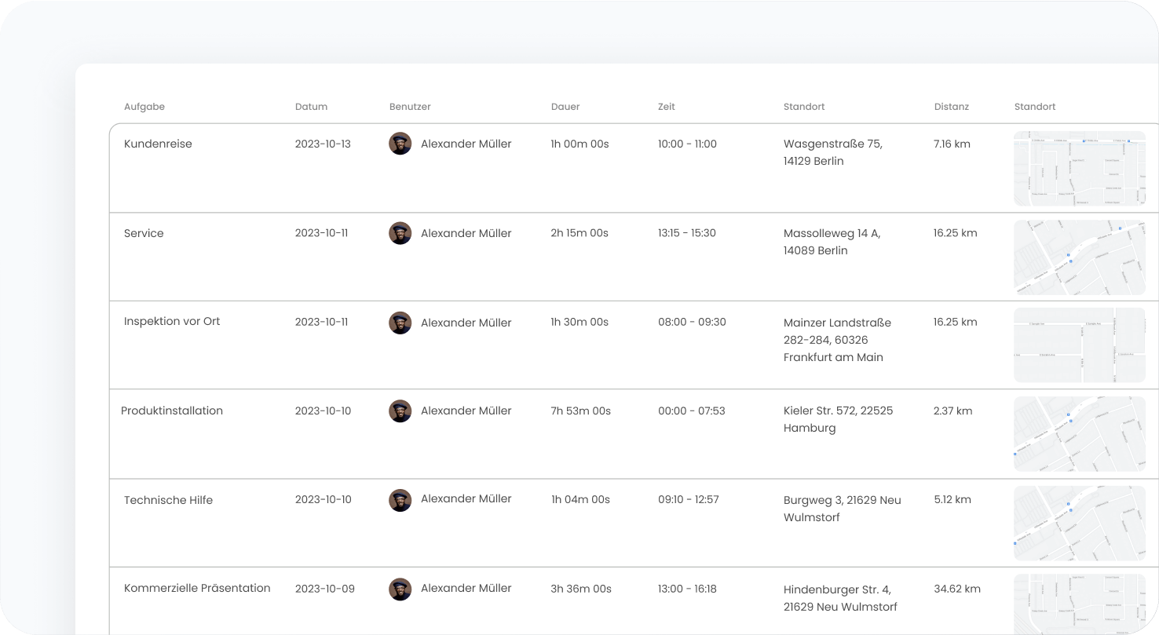Sort the table by Aufgabe column header
1159x635 pixels.
[144, 107]
